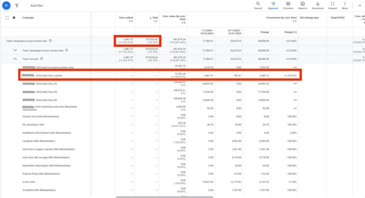Click the horizontal scrollbar at the bottom
Screen dimensions: 365x198
click(x=164, y=197)
